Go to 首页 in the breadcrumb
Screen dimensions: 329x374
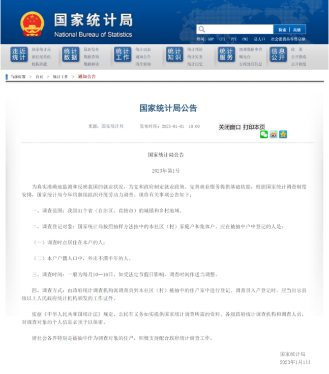pyautogui.click(x=39, y=77)
